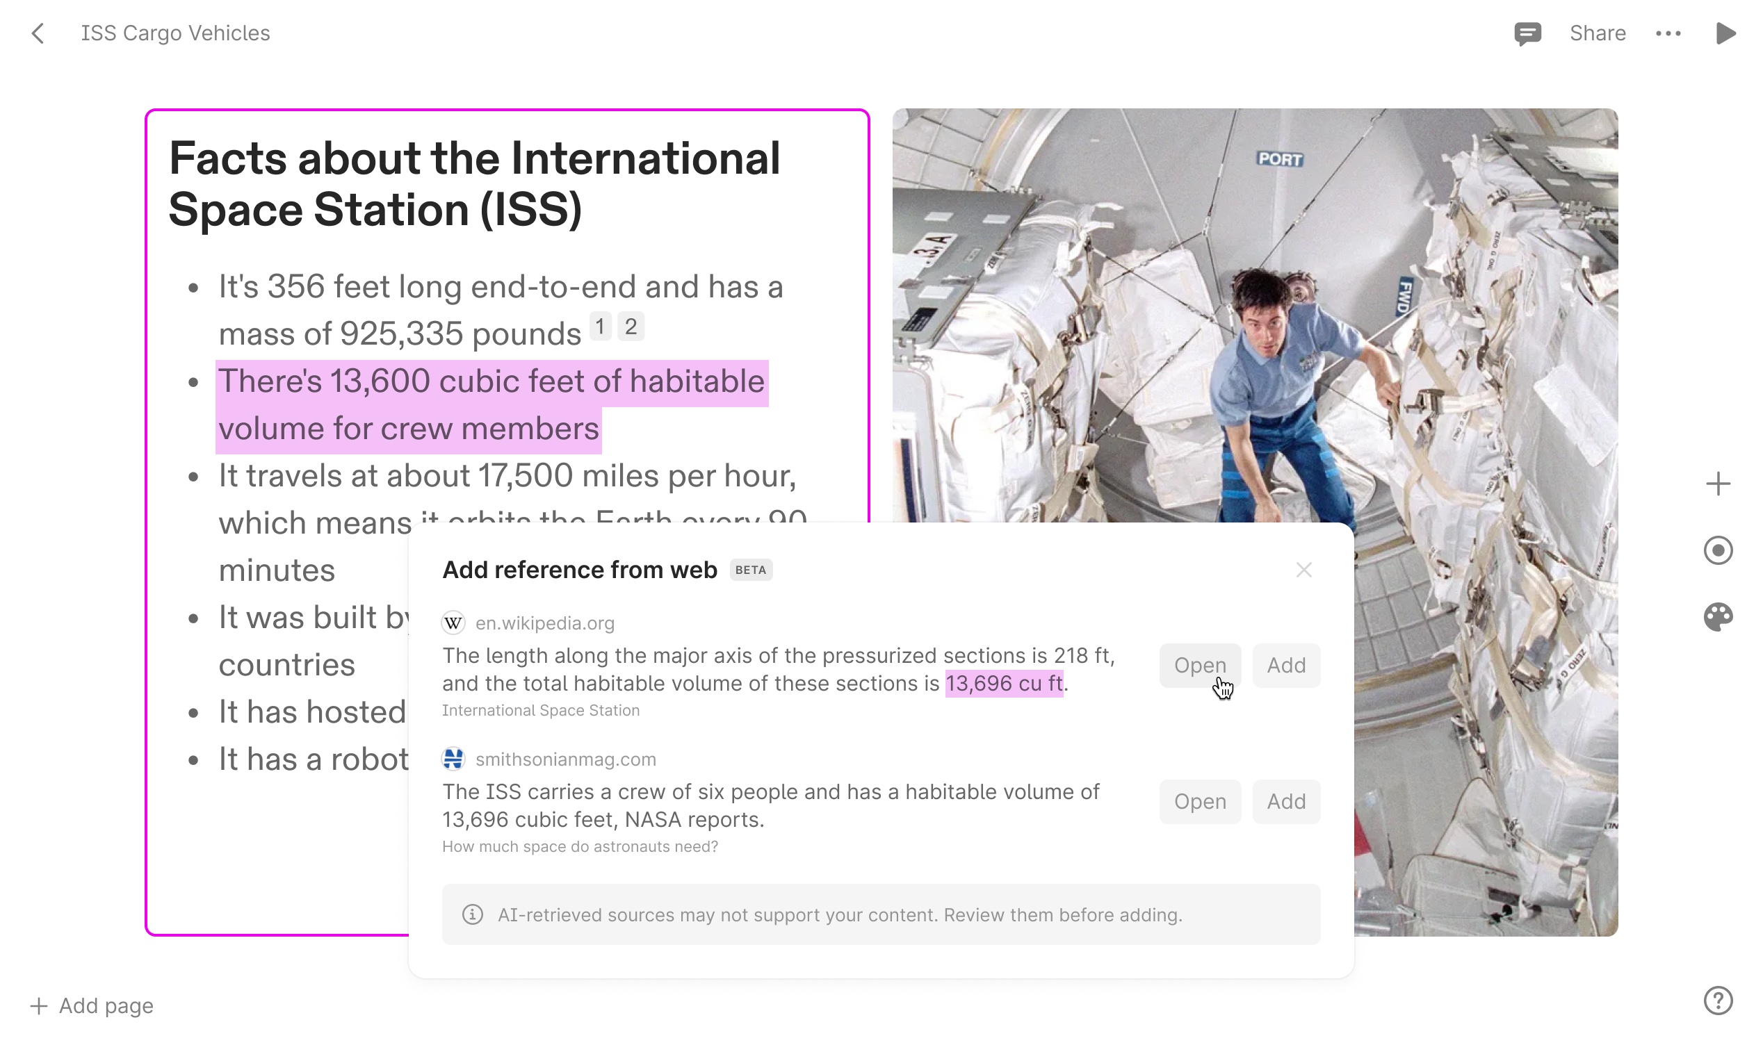
Task: Open the help question mark icon
Action: (x=1717, y=1000)
